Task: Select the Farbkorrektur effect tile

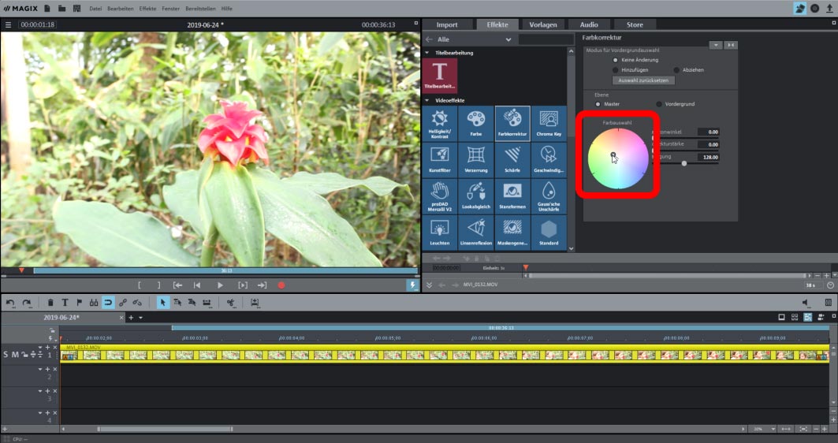Action: (x=512, y=124)
